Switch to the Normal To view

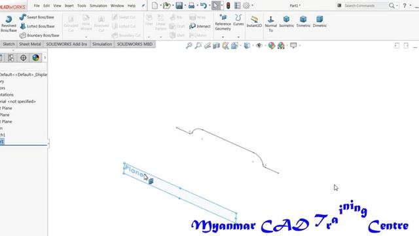click(270, 24)
